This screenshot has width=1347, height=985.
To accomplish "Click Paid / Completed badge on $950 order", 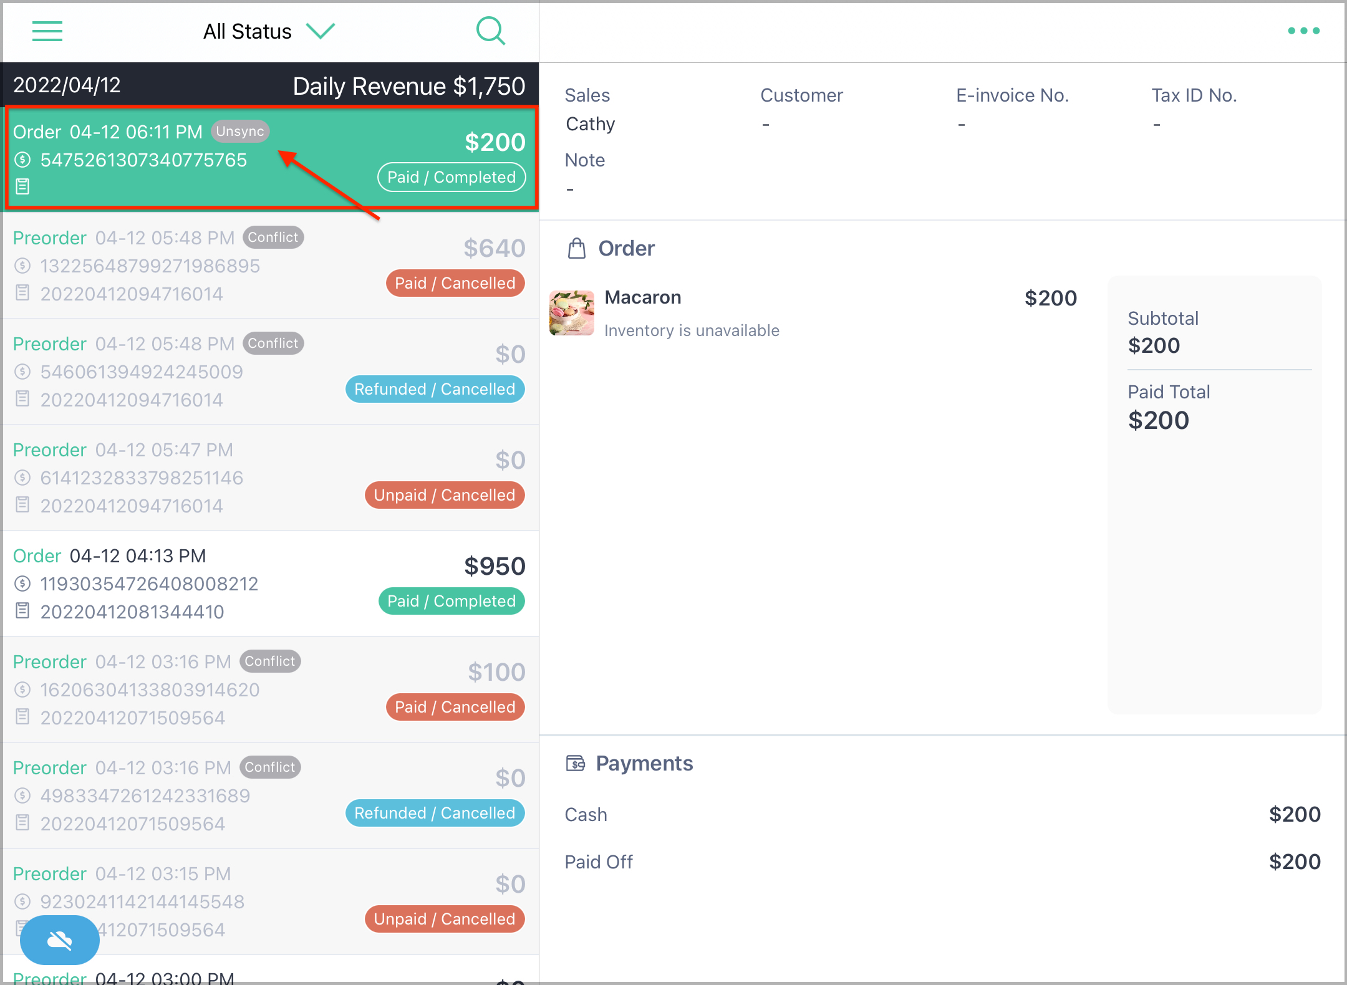I will tap(451, 601).
